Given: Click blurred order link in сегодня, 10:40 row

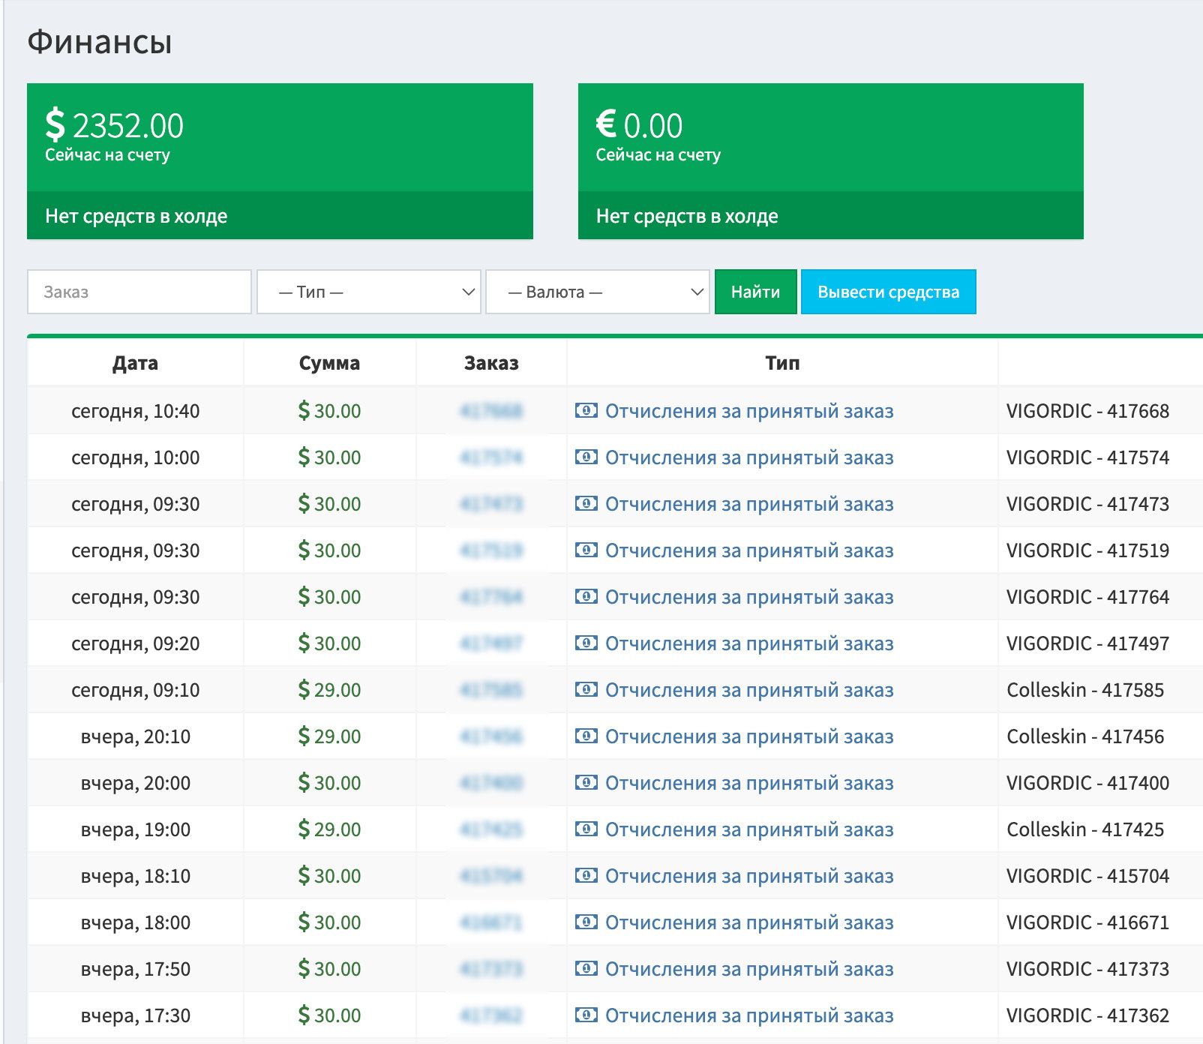Looking at the screenshot, I should point(491,411).
